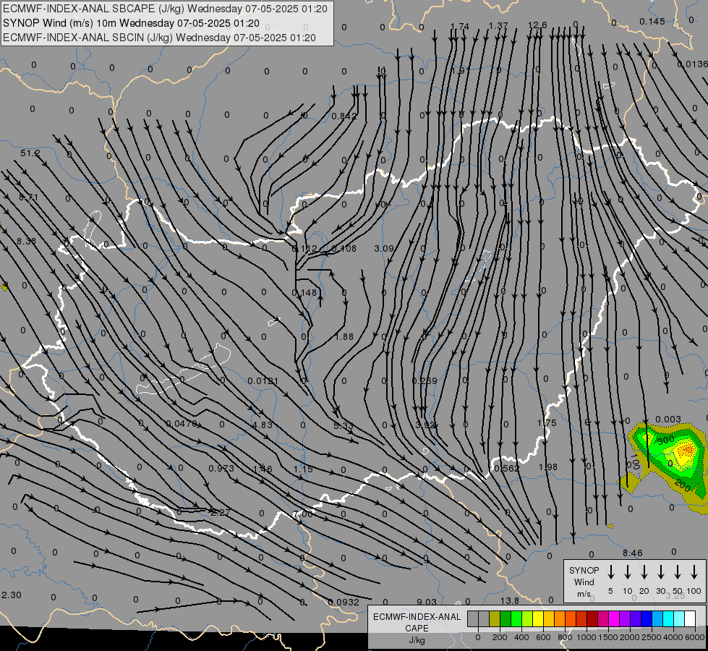
Task: Click the 1.88 value on the map
Action: tap(344, 336)
